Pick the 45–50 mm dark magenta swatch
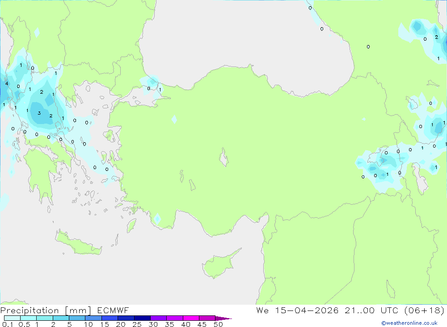The height and width of the screenshot is (327, 447). pyautogui.click(x=207, y=318)
